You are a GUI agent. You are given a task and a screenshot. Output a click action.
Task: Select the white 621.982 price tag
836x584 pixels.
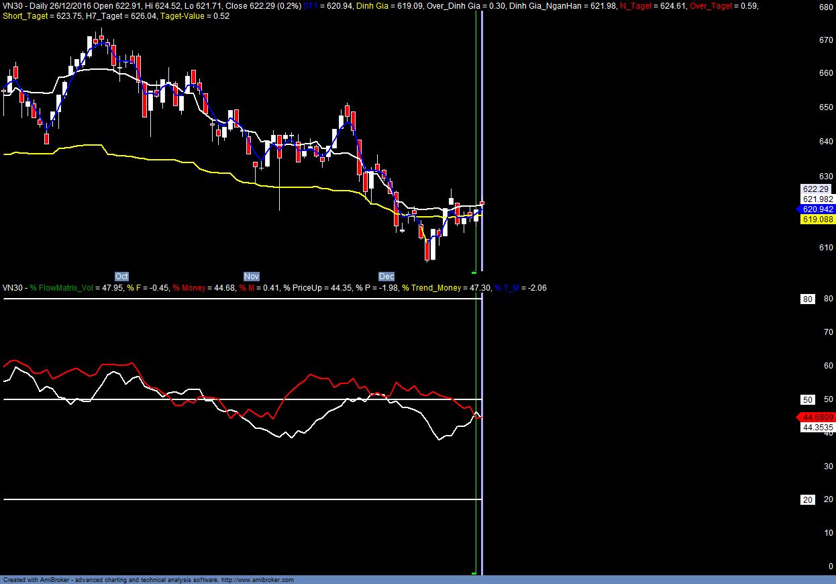click(x=817, y=199)
